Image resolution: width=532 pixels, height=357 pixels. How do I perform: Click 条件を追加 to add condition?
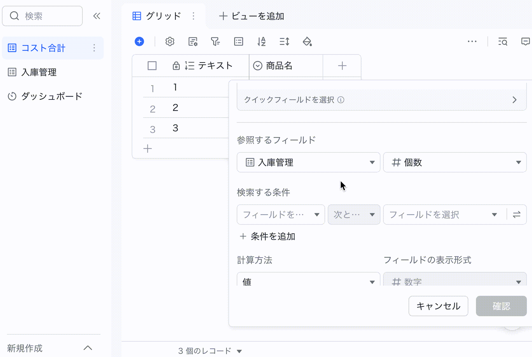(x=268, y=237)
